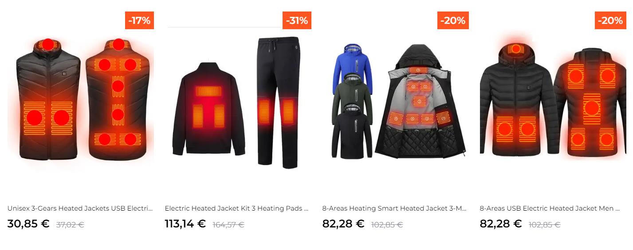Open 8-Areas USB Electric Heated Jacket Men title
The width and height of the screenshot is (633, 250).
pos(550,208)
